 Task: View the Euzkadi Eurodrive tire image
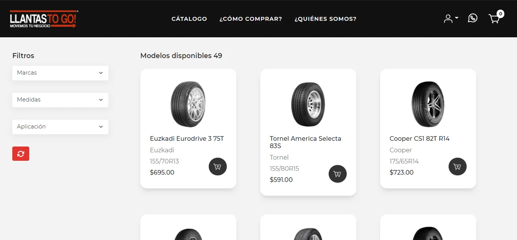pos(188,104)
